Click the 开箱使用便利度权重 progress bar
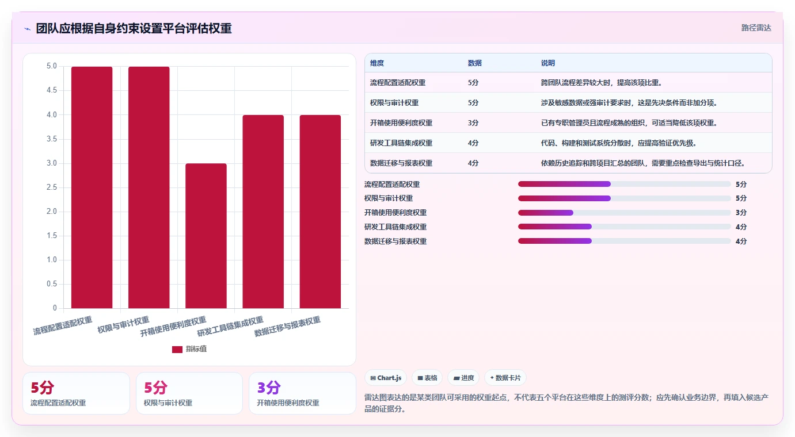Screen dimensions: 795x437 coord(625,213)
